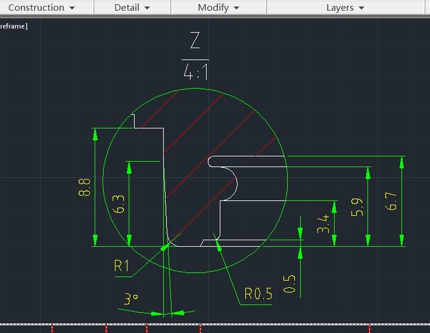Pick the rounded left end of the slot

point(210,161)
